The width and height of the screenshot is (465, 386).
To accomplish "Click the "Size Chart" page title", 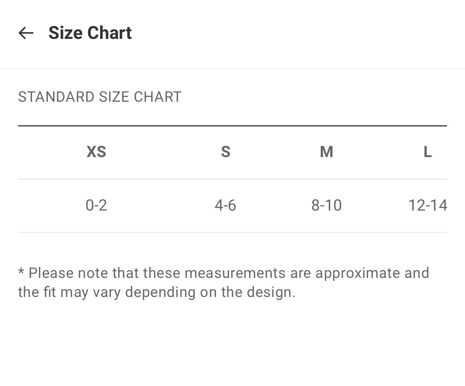I will click(90, 33).
